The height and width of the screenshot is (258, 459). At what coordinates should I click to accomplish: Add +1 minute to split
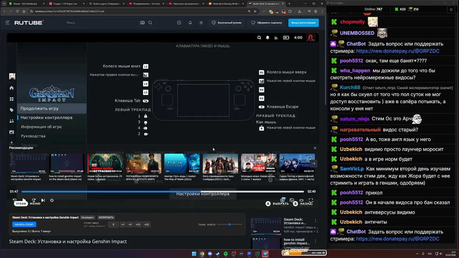click(x=123, y=224)
